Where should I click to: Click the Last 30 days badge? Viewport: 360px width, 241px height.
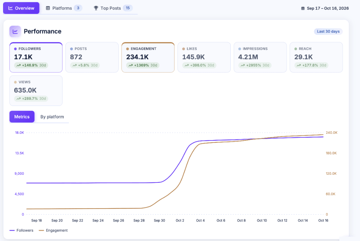328,31
